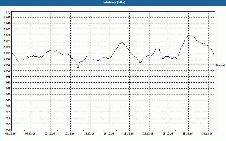
Task: Click the pressure minimum near 11.12.16
Action: (x=78, y=69)
